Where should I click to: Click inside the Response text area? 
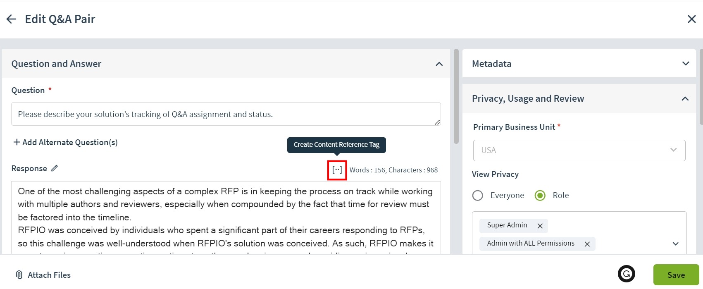226,217
